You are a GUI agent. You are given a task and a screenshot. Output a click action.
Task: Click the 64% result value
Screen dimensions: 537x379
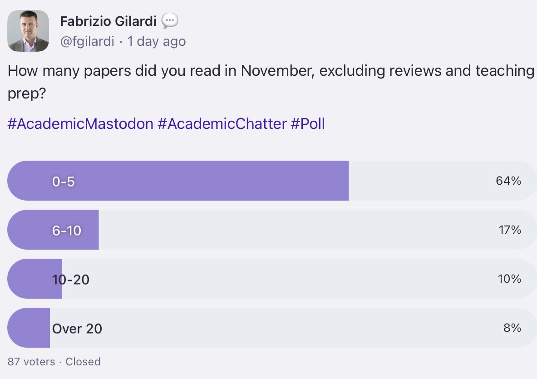point(508,181)
